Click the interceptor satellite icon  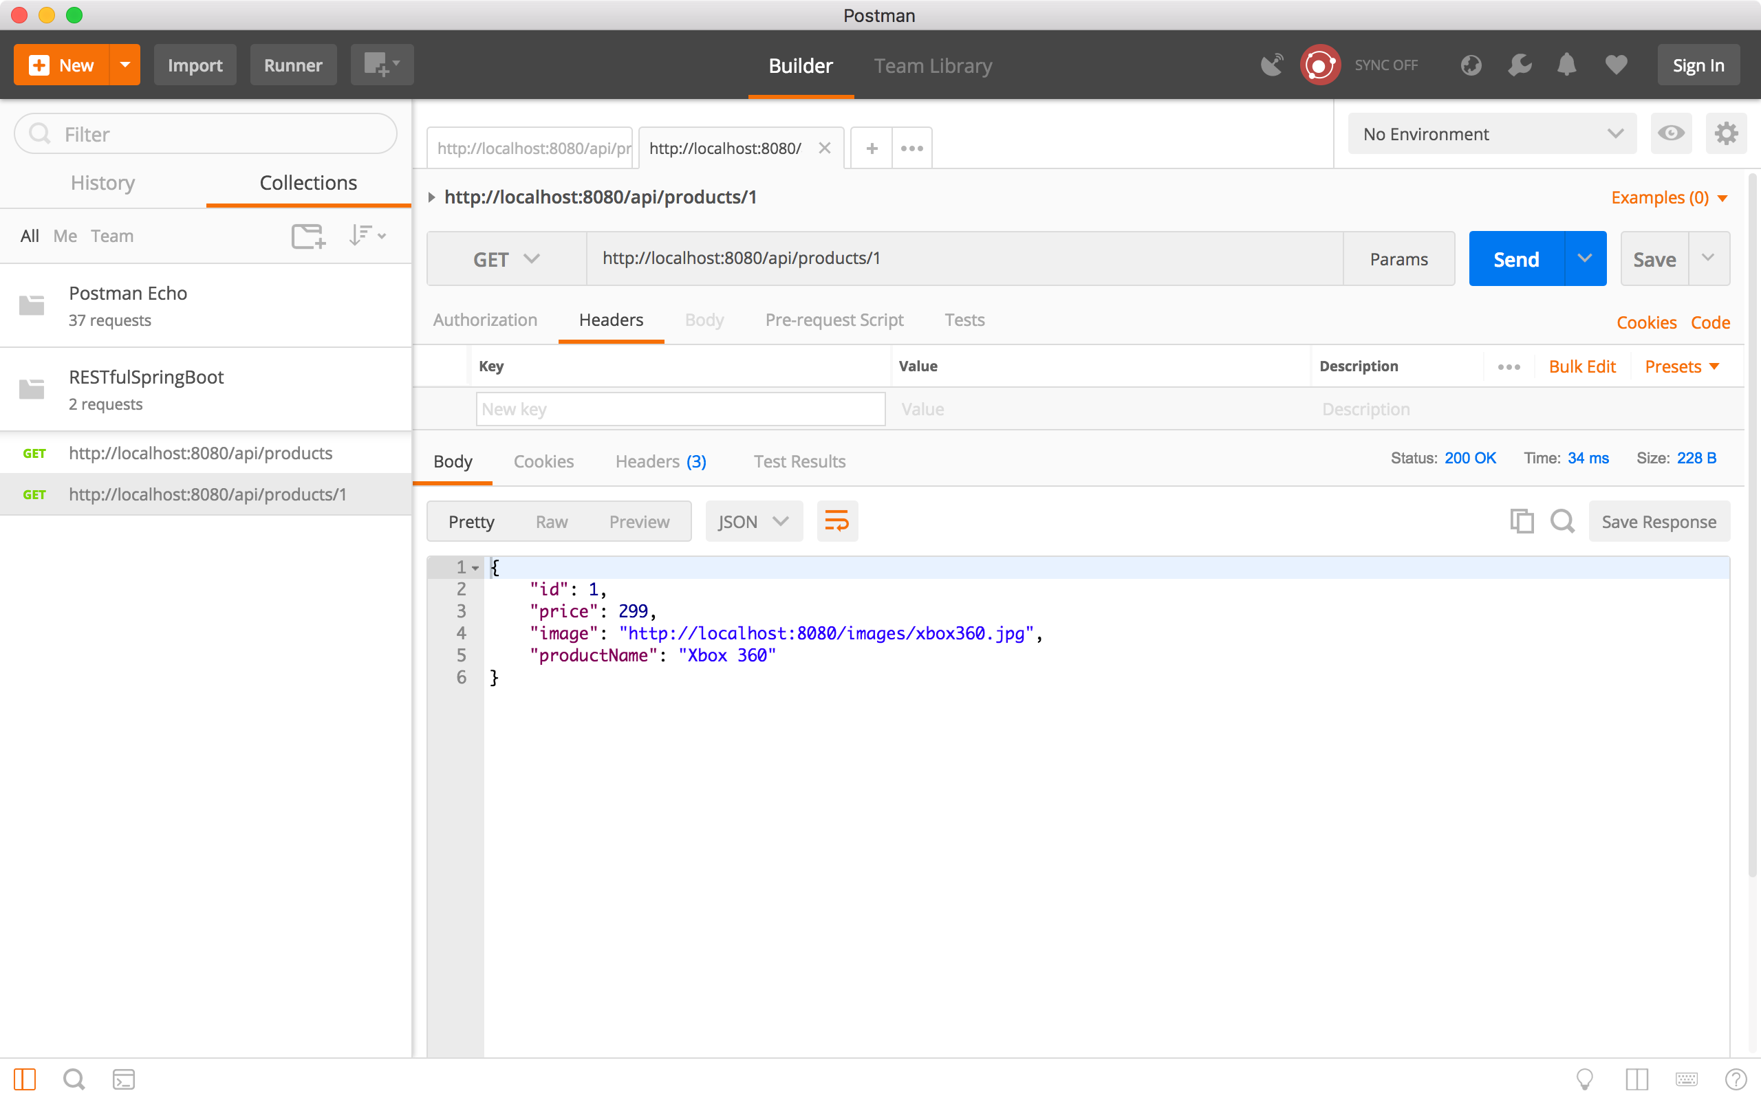click(x=1271, y=65)
